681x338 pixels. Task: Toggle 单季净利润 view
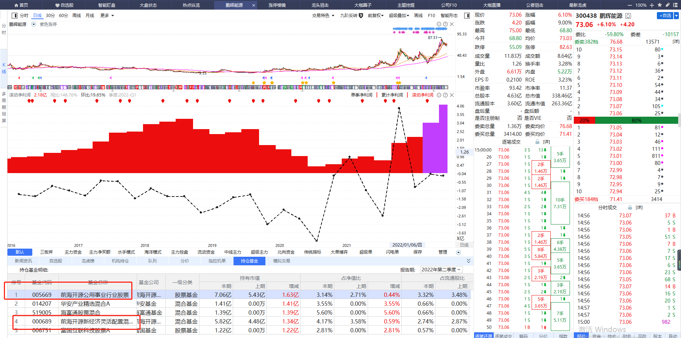tap(361, 95)
